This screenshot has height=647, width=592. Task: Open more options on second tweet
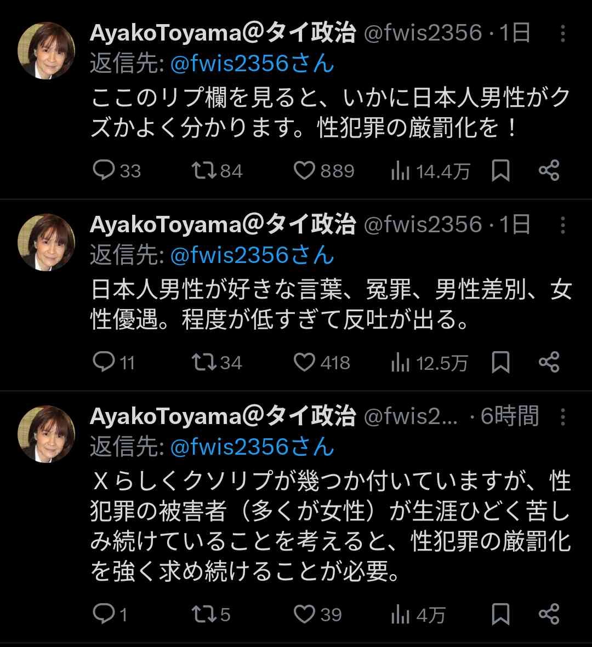(x=562, y=226)
